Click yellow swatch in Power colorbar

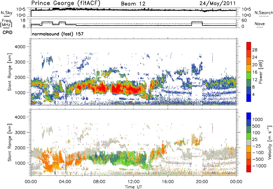point(249,68)
